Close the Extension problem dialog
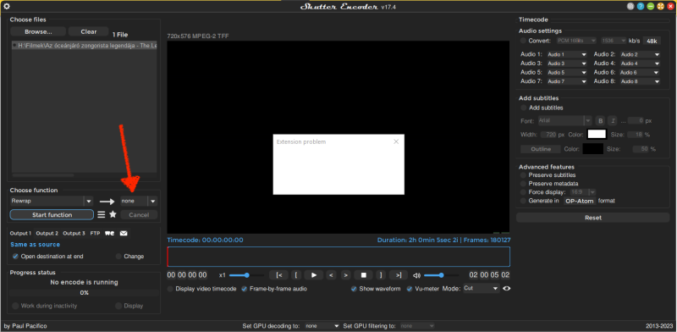 [396, 141]
